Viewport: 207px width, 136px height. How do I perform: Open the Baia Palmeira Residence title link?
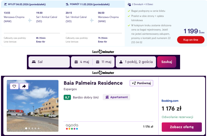(93, 83)
